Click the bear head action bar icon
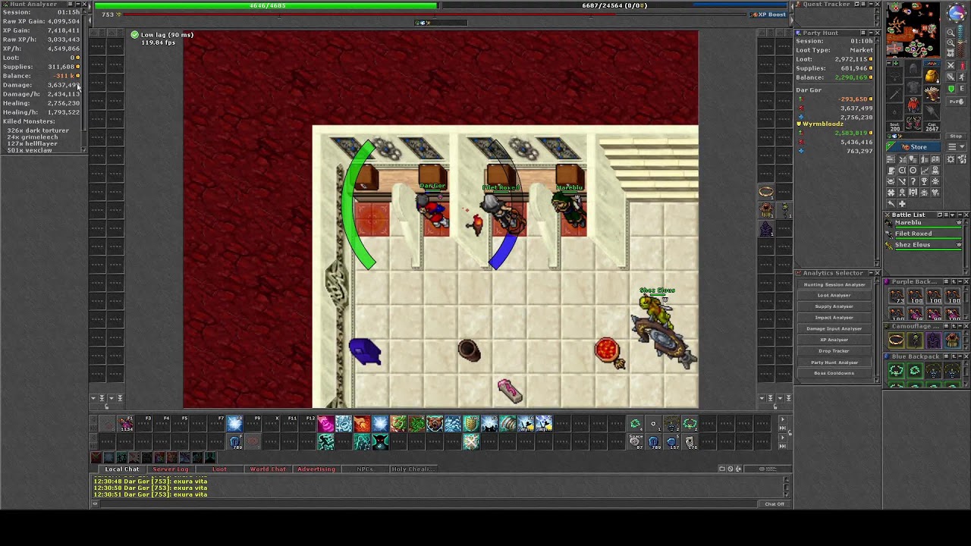 click(x=435, y=423)
